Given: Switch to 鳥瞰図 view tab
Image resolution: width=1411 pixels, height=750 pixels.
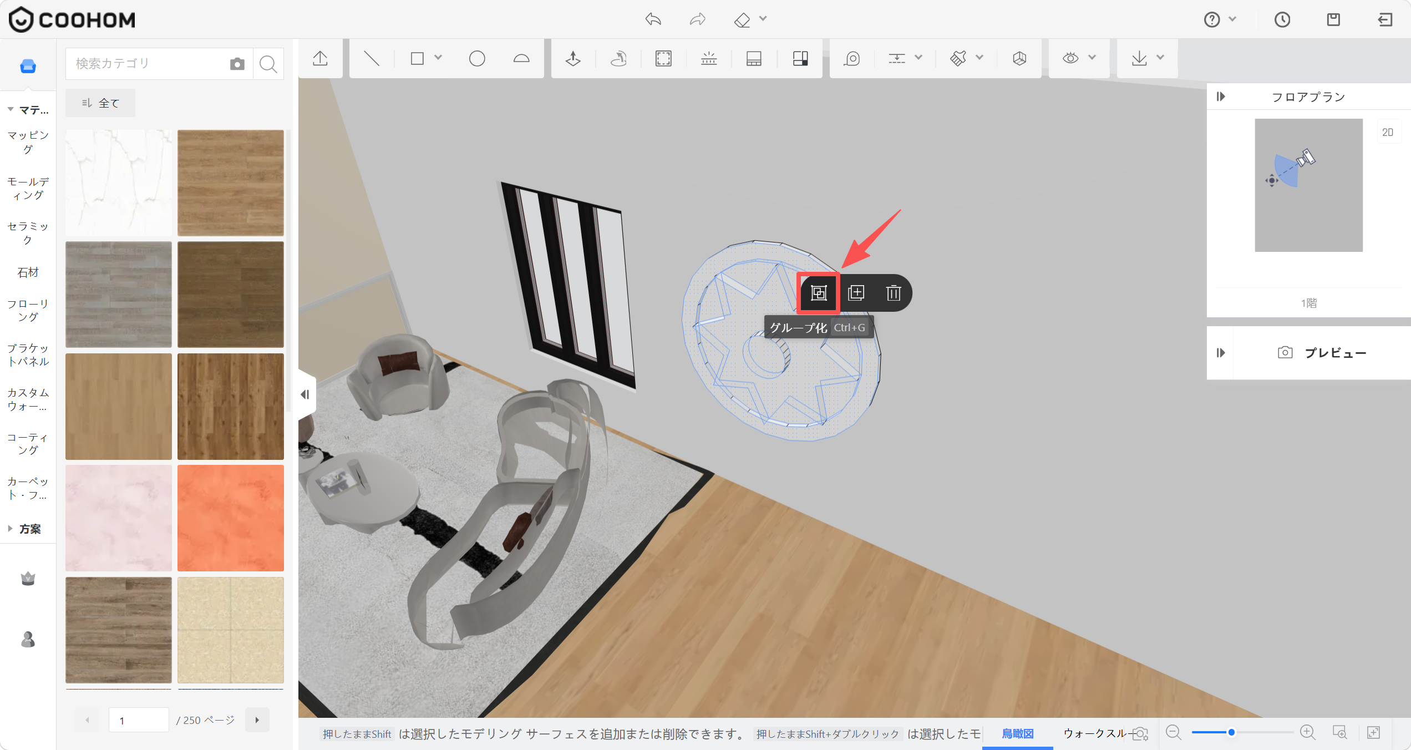Looking at the screenshot, I should (1018, 733).
